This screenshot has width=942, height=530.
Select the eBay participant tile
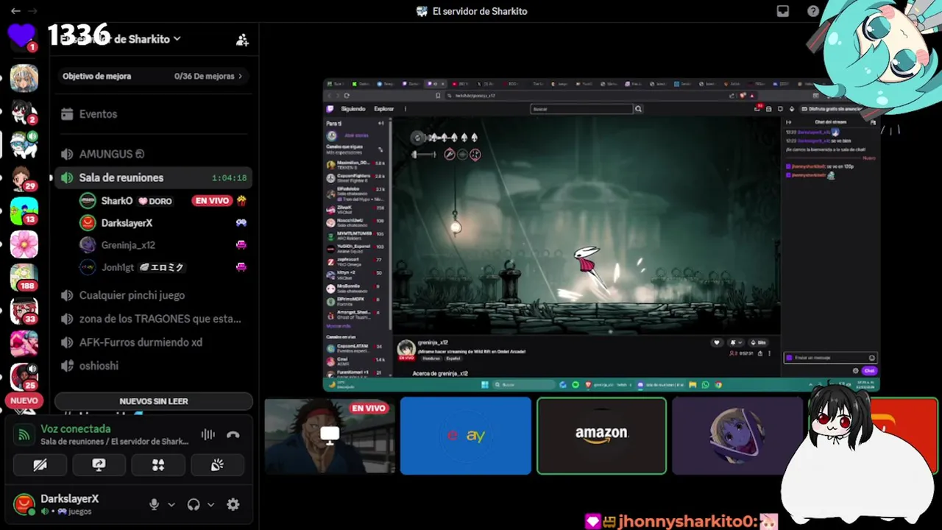point(466,436)
